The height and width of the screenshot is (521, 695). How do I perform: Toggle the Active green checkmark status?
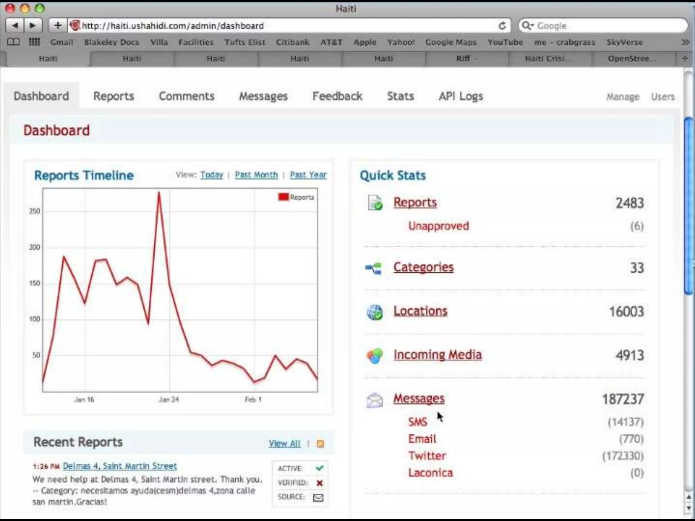pyautogui.click(x=319, y=468)
